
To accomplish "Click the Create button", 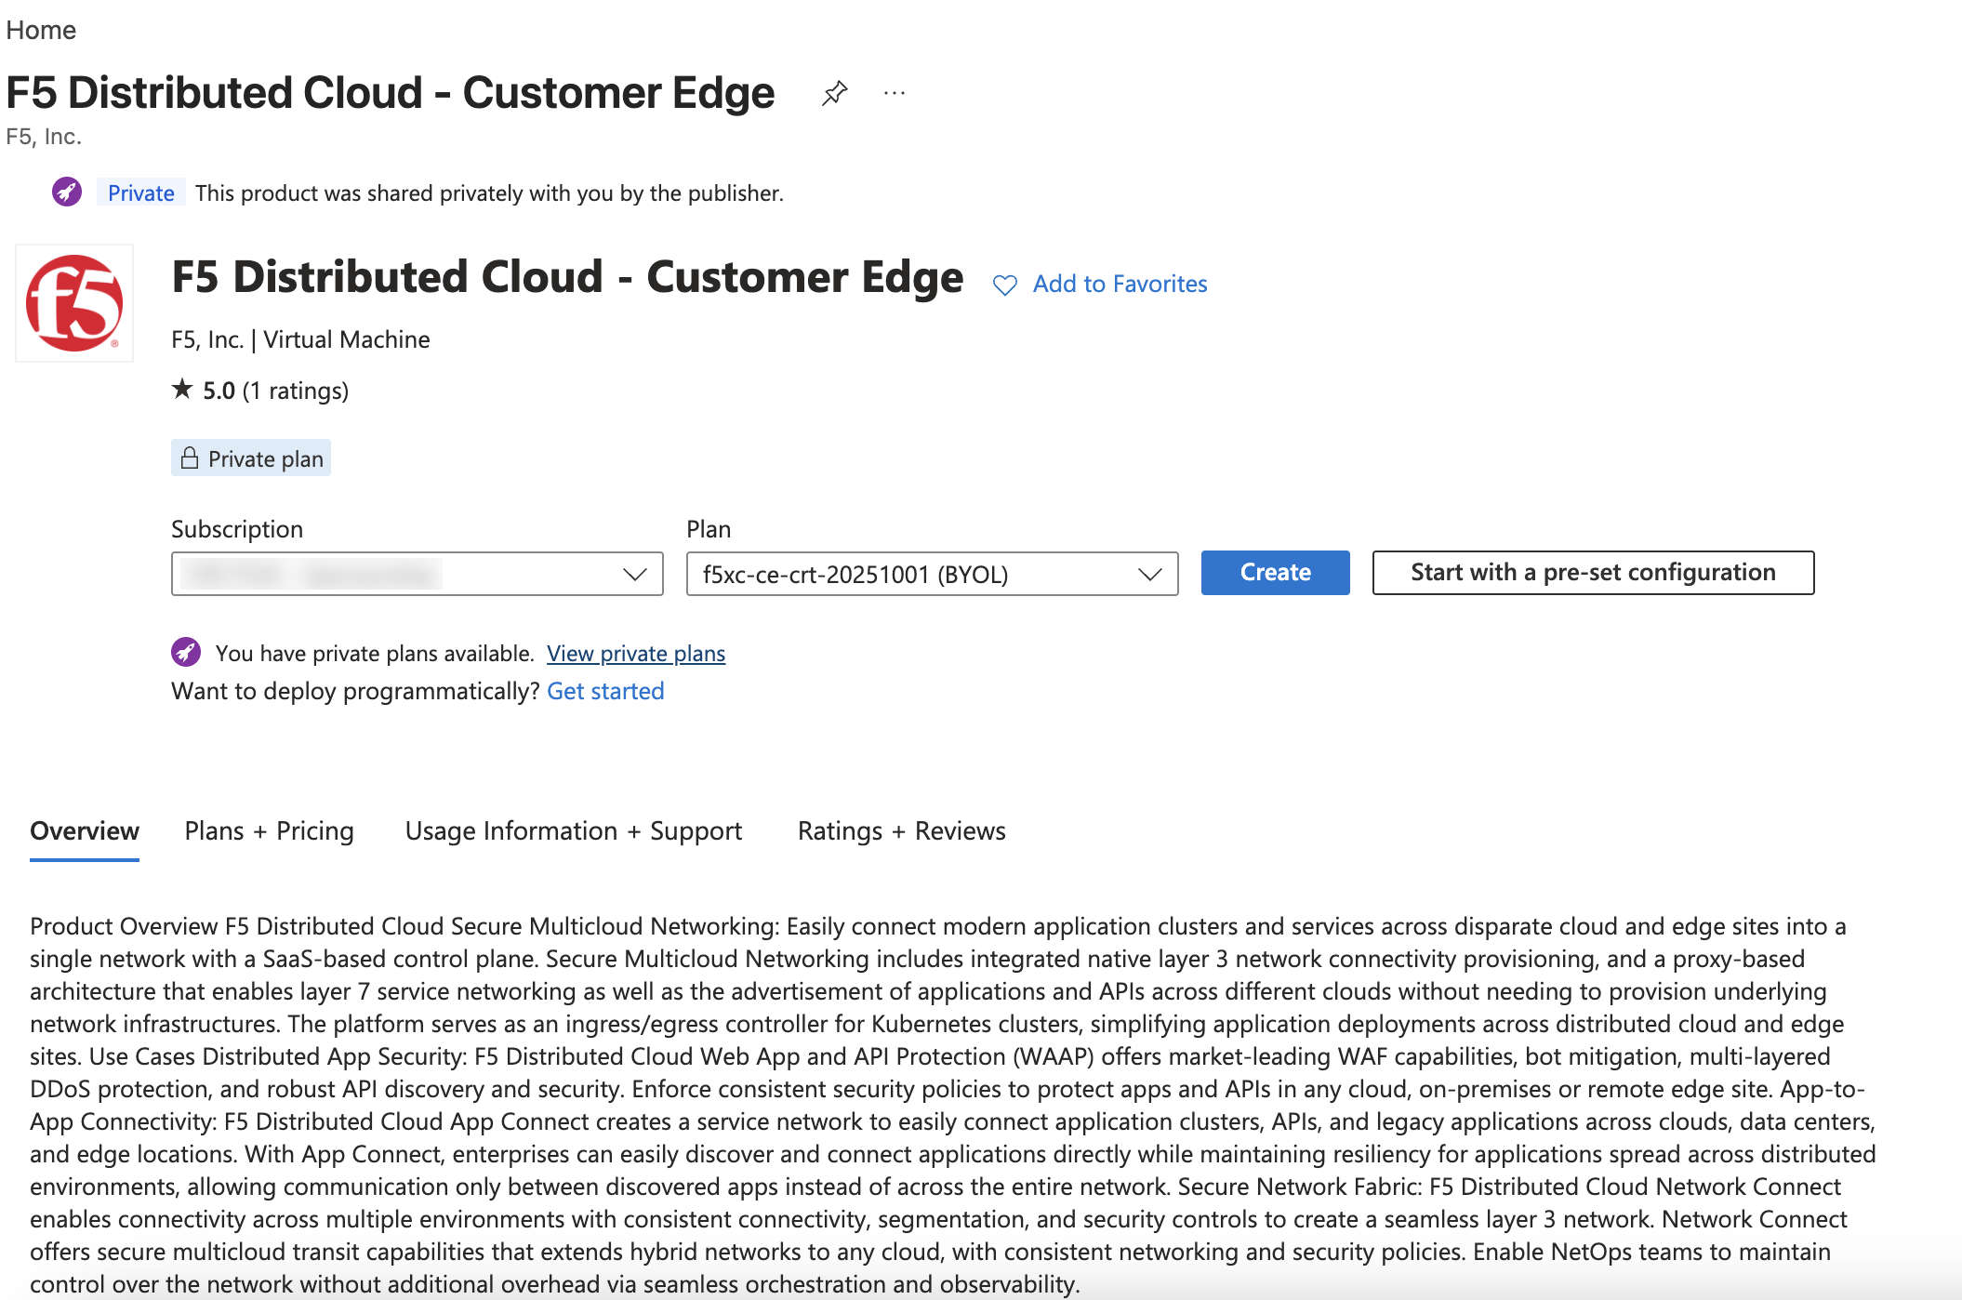I will pyautogui.click(x=1275, y=573).
